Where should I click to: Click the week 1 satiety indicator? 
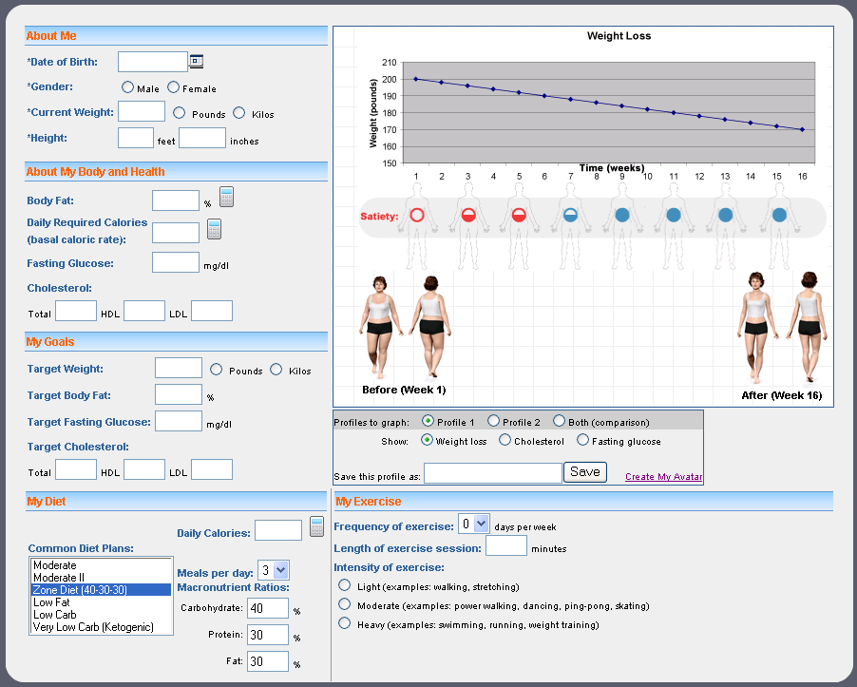pos(416,215)
